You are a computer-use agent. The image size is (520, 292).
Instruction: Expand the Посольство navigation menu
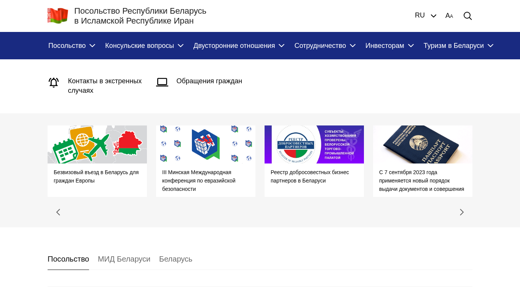click(72, 46)
